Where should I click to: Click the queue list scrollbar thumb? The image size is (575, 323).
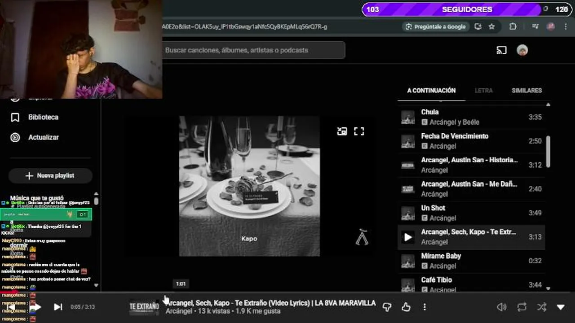click(x=548, y=151)
